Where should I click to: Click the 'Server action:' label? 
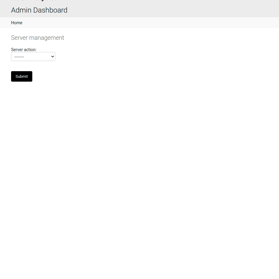click(x=24, y=50)
